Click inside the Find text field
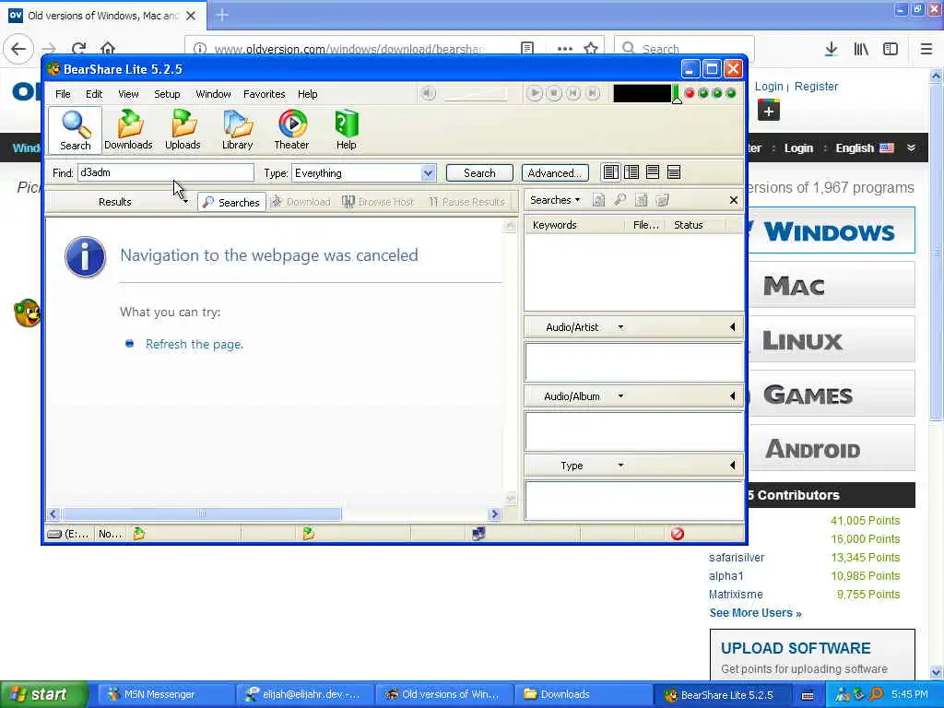The height and width of the screenshot is (708, 944). point(166,172)
